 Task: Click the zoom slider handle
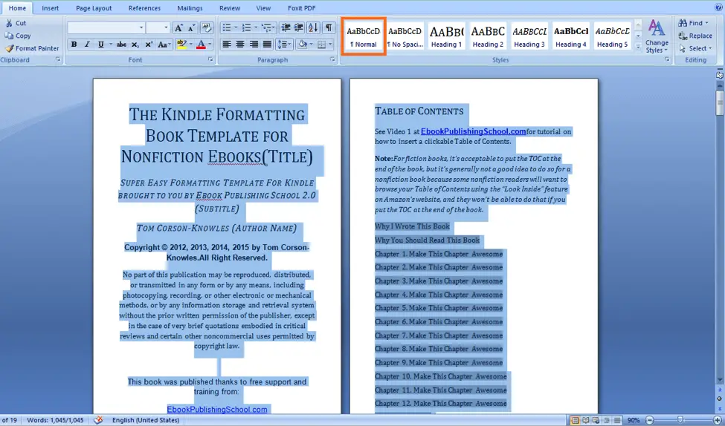(680, 420)
